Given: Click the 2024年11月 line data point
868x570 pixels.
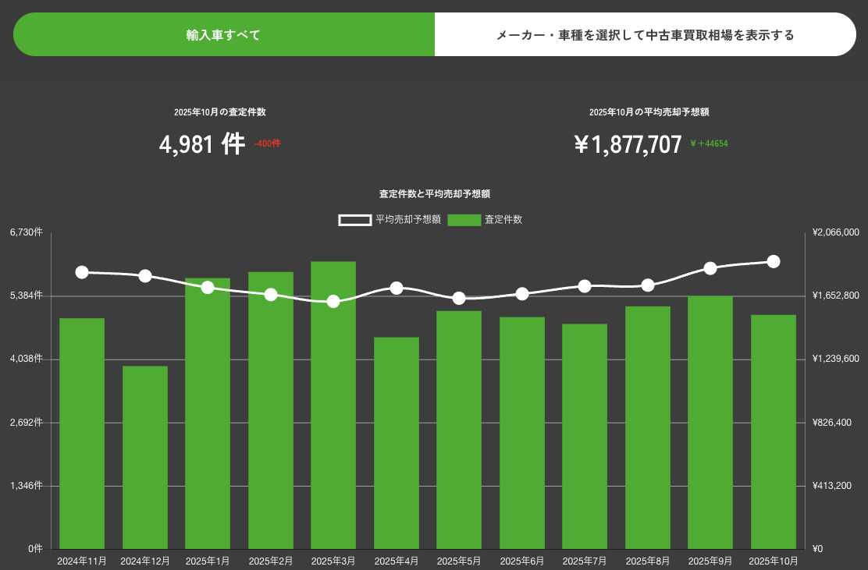Looking at the screenshot, I should [82, 272].
